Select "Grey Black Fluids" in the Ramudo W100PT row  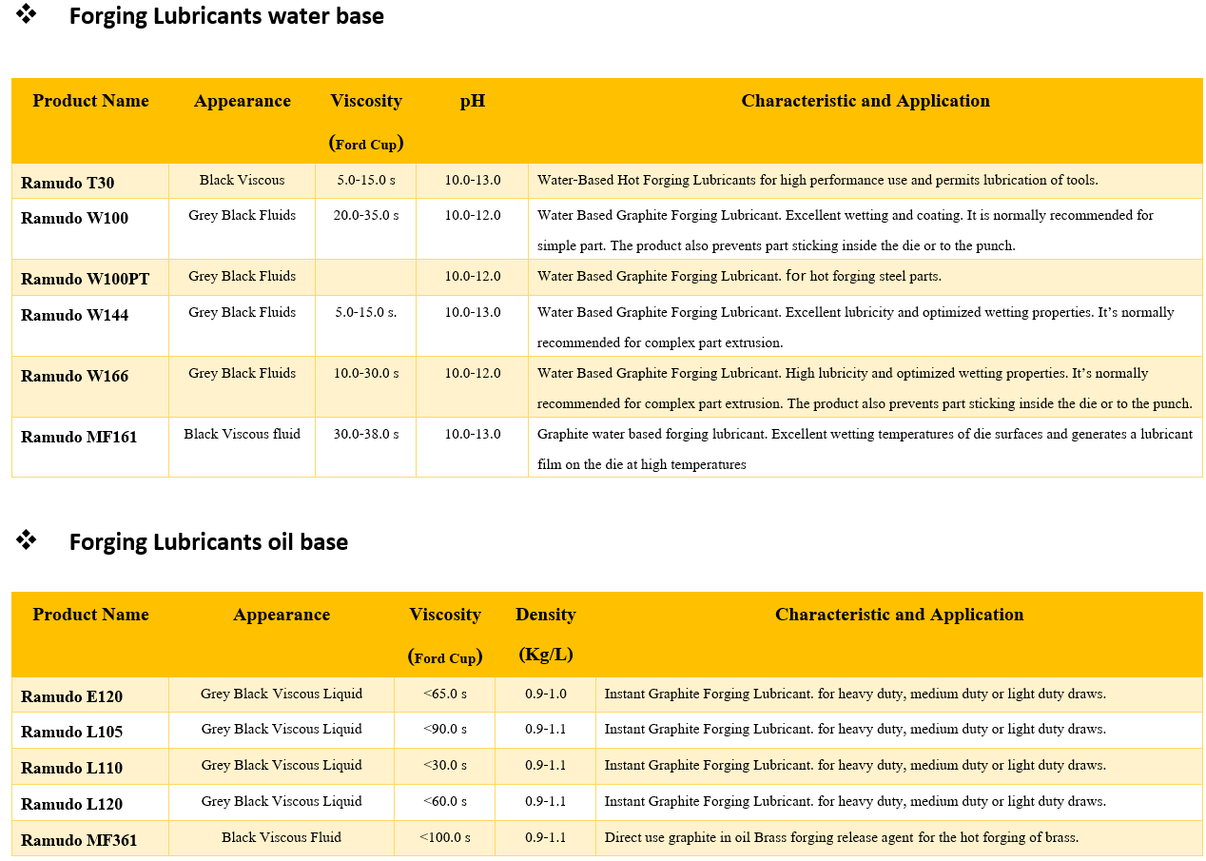pyautogui.click(x=242, y=276)
